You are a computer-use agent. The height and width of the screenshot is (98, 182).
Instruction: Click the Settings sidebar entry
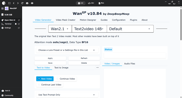coord(8,28)
